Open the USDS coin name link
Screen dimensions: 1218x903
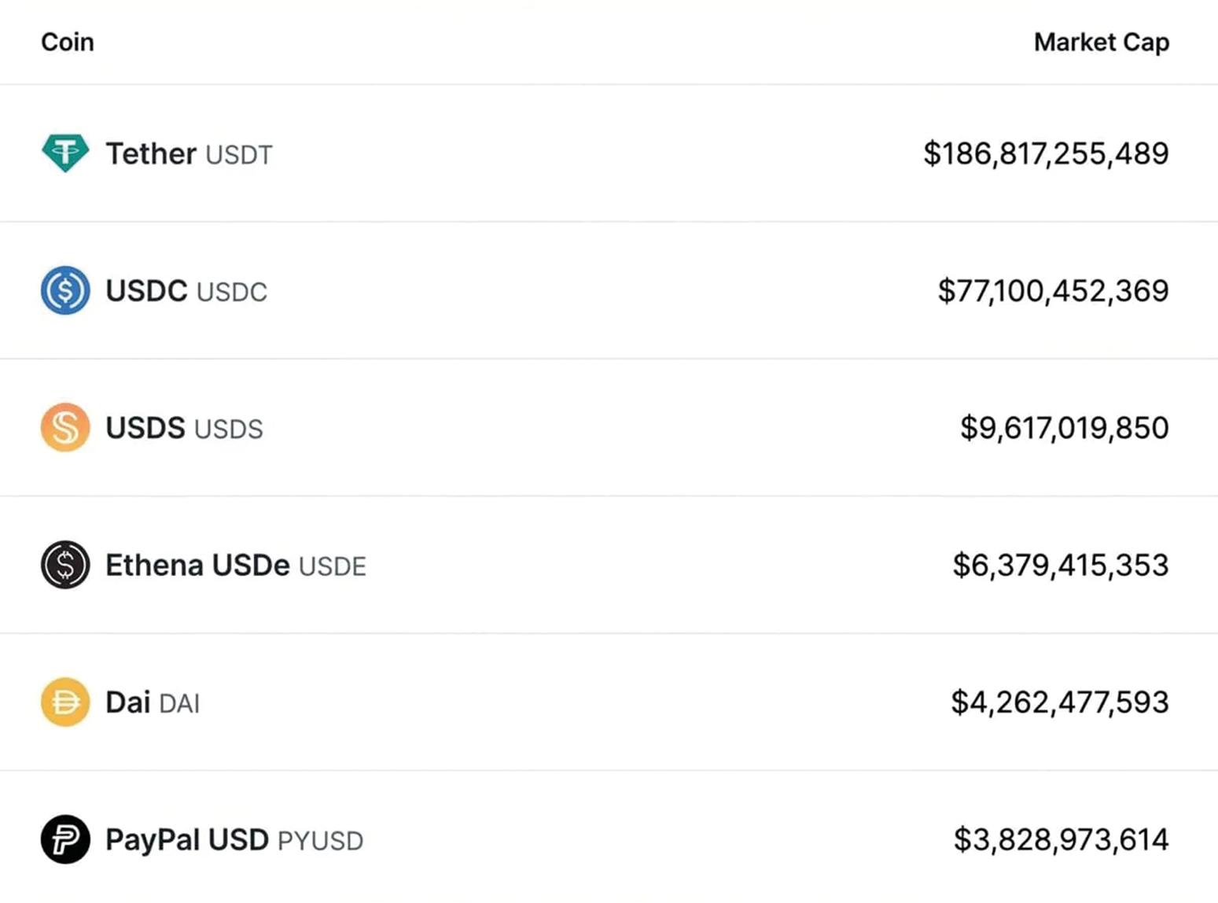coord(145,428)
